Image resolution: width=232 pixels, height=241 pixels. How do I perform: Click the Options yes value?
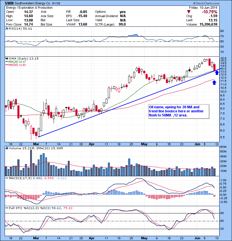pos(123,12)
